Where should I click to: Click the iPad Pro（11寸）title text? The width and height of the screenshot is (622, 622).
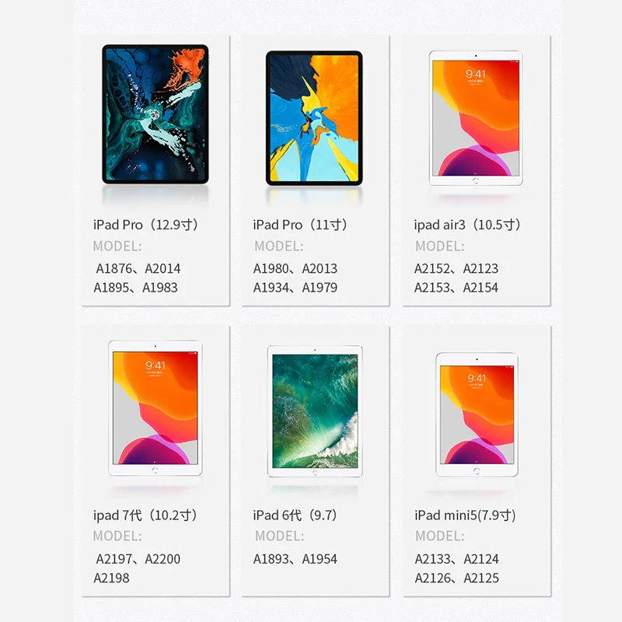click(x=300, y=225)
